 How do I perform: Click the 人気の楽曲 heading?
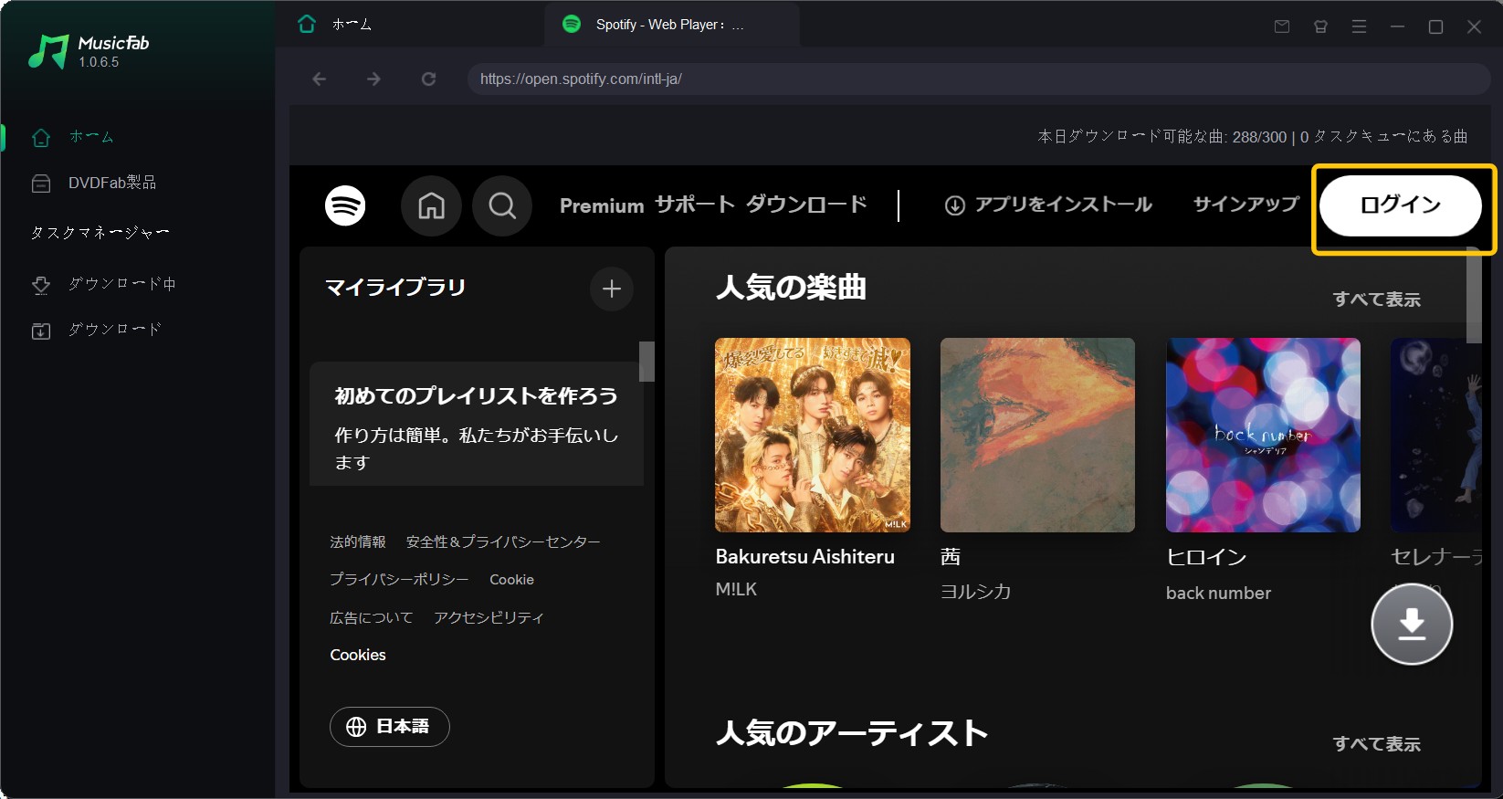pos(791,288)
